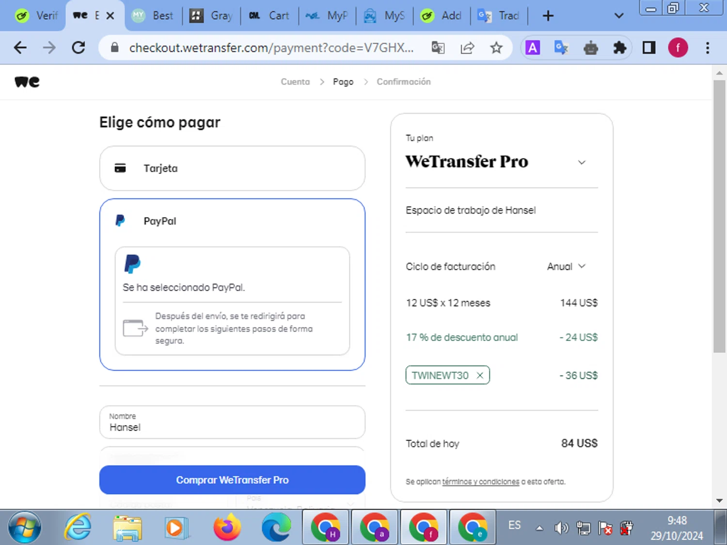Switch to Chrome window with profile e

pos(473,527)
